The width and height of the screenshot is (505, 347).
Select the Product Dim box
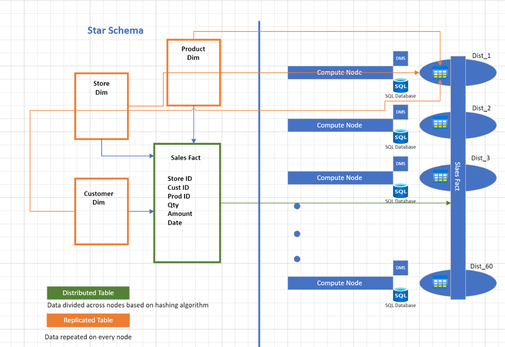[x=194, y=72]
